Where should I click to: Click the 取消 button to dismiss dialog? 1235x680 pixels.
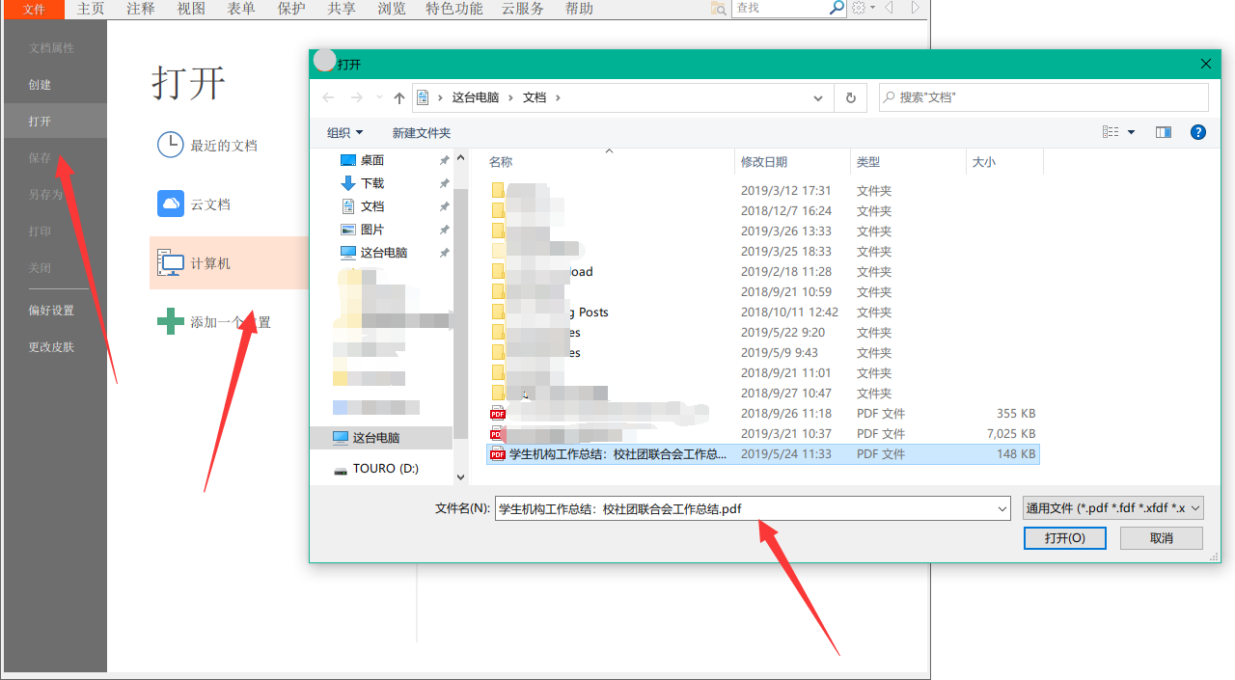1161,538
